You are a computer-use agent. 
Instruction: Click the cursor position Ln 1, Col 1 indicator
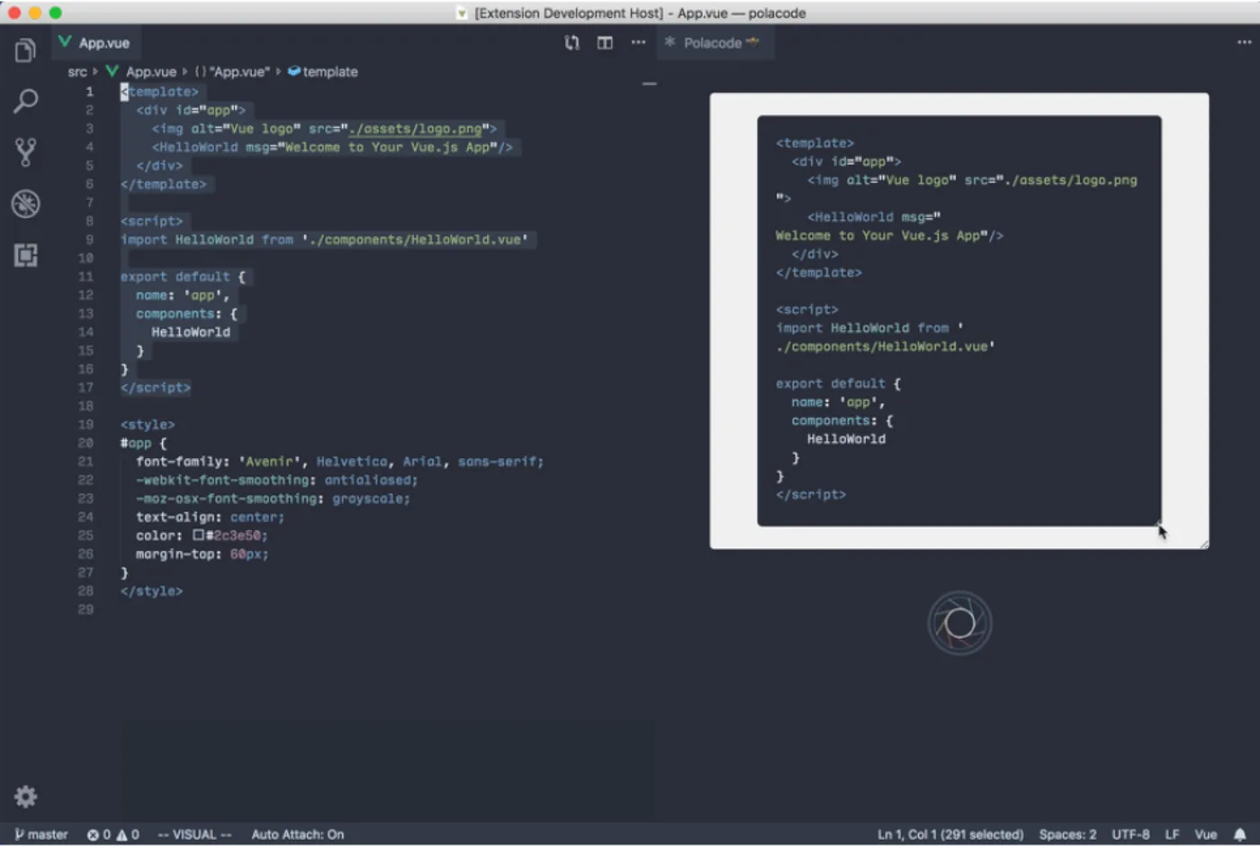(x=950, y=834)
